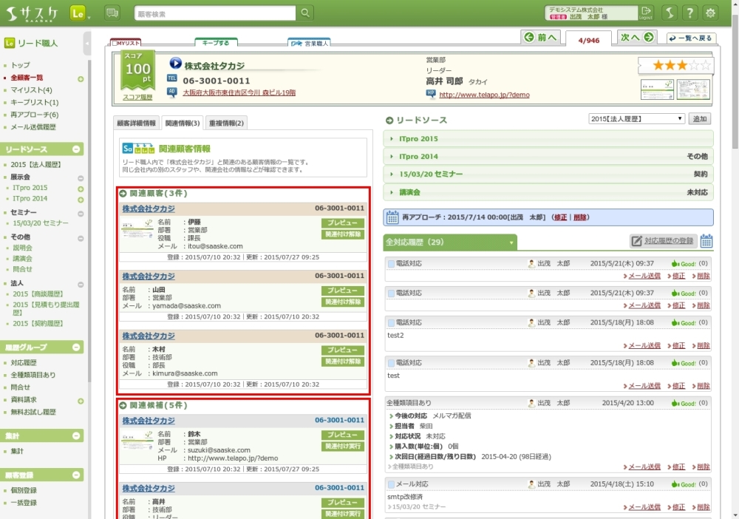Screen dimensions: 739x519
Task: Click the search magnifier icon in top bar
Action: [x=305, y=13]
